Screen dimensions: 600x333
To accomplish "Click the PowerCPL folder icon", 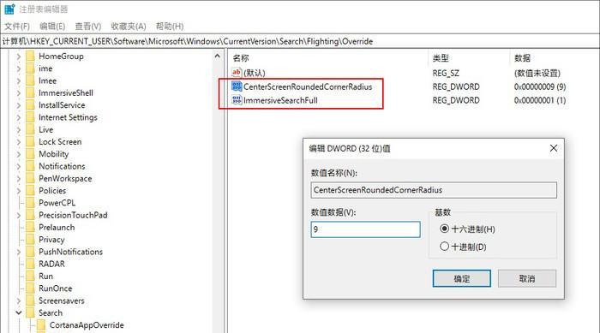I will click(31, 203).
